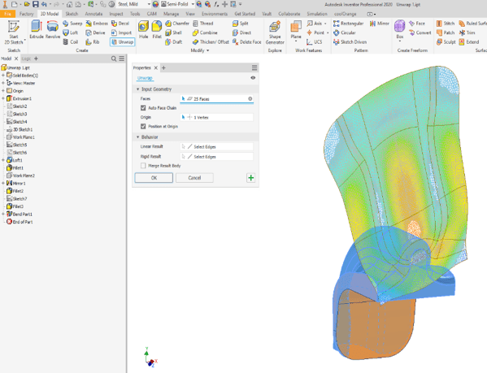Choose the Thread tool

[x=202, y=24]
